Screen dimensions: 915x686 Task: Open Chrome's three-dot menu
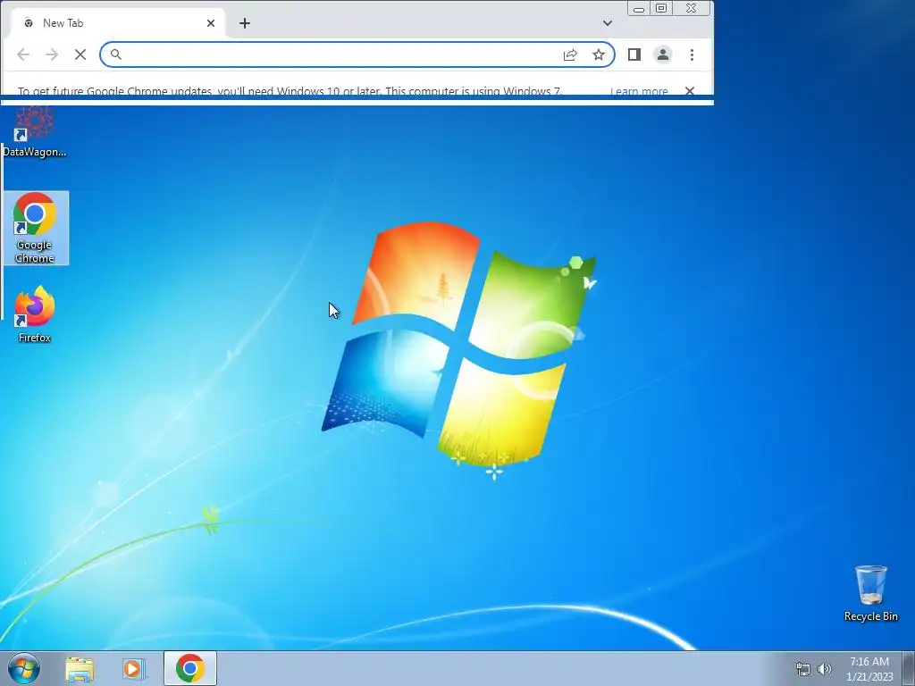(693, 54)
